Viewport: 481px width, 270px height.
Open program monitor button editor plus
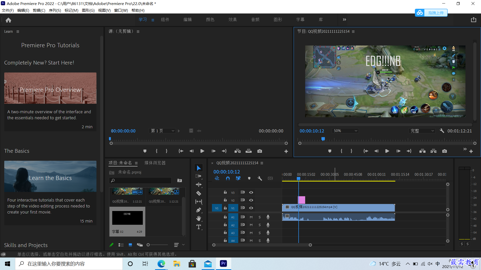point(471,151)
